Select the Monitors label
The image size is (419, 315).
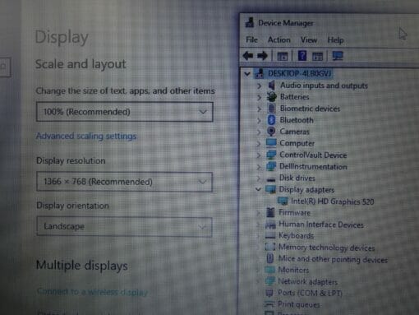click(293, 270)
